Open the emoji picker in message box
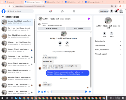 [x=86, y=92]
